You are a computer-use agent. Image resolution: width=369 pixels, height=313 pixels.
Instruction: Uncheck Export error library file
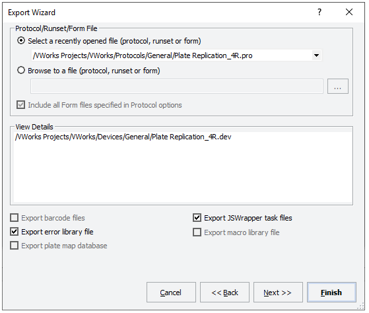pyautogui.click(x=14, y=232)
